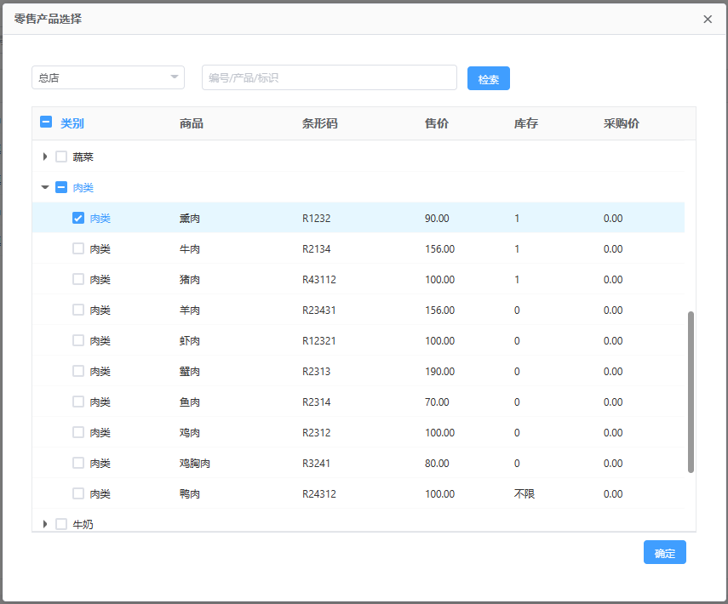Click the 售价 column header

tap(436, 123)
